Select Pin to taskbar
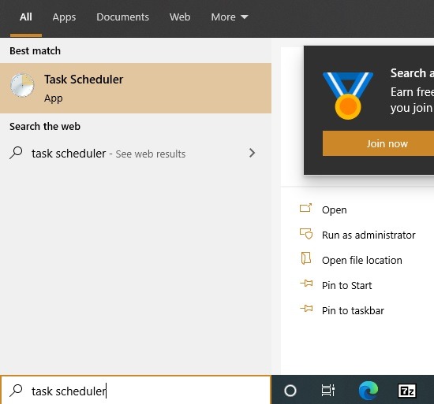The width and height of the screenshot is (434, 404). [353, 310]
